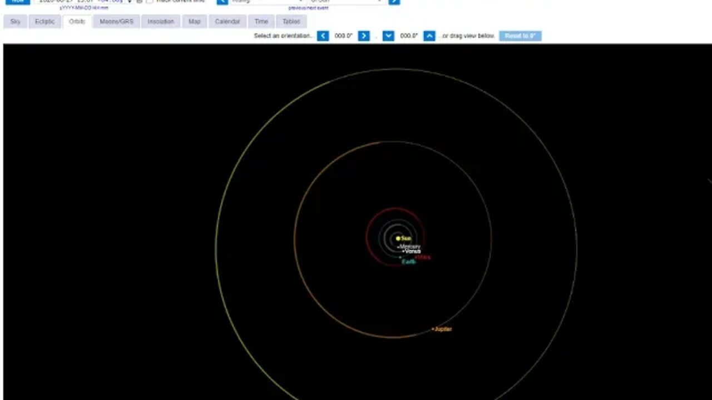Select the Orbits tab
The image size is (712, 400).
77,22
